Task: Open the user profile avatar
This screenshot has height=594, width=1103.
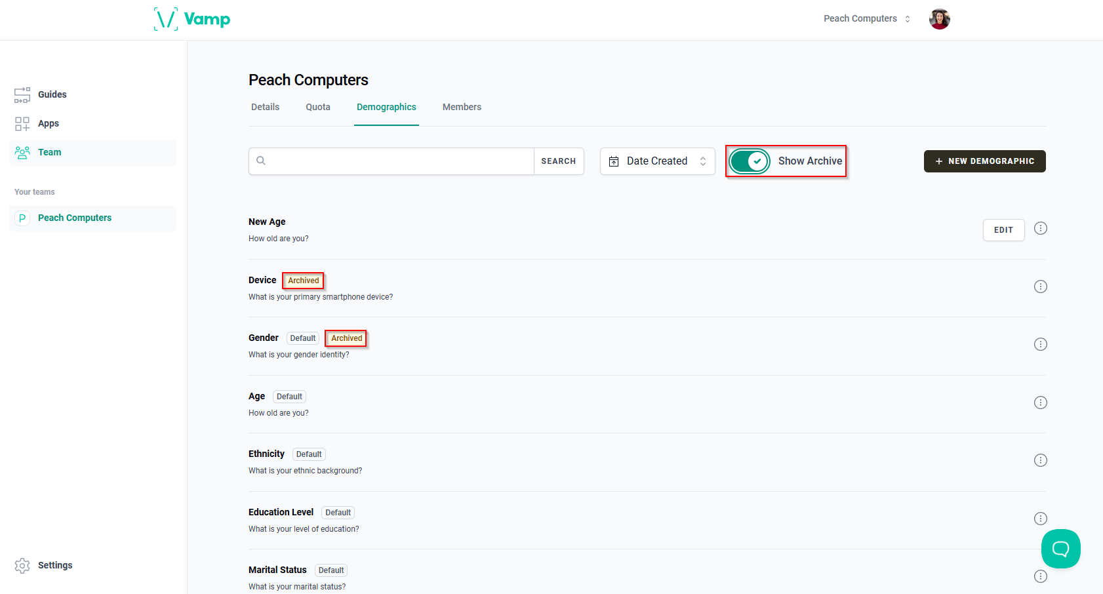Action: point(939,19)
